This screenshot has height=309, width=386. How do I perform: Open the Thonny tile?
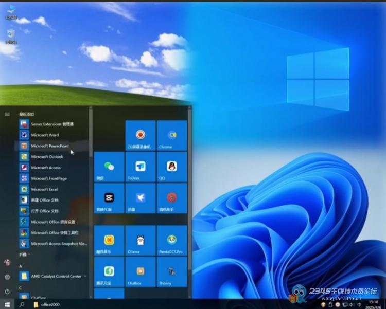(x=172, y=272)
